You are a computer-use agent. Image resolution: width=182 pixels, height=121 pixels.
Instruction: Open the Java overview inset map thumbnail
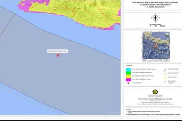pyautogui.click(x=156, y=46)
